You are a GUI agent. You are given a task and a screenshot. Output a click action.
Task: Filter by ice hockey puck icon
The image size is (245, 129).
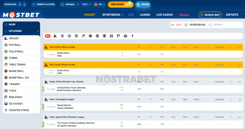click(x=125, y=36)
